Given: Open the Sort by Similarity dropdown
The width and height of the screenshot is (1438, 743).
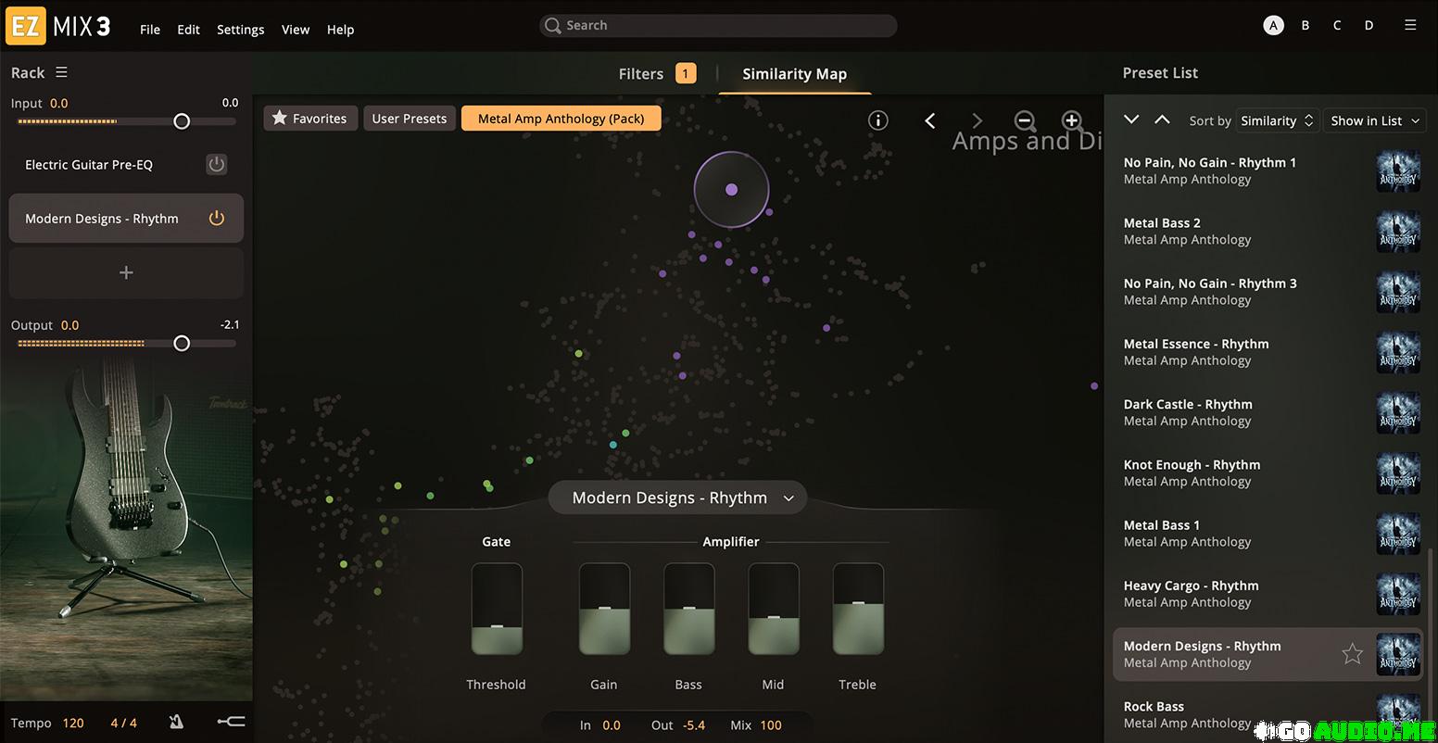Looking at the screenshot, I should pos(1278,120).
